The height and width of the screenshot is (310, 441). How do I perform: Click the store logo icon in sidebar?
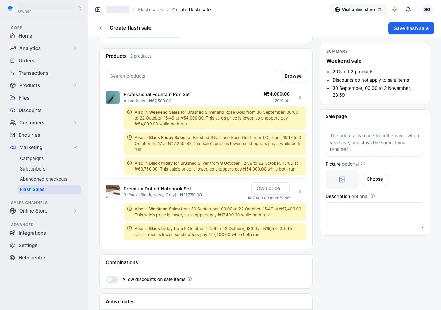tap(10, 8)
